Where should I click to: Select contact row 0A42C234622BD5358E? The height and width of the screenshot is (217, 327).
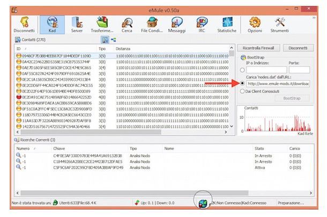(x=122, y=62)
